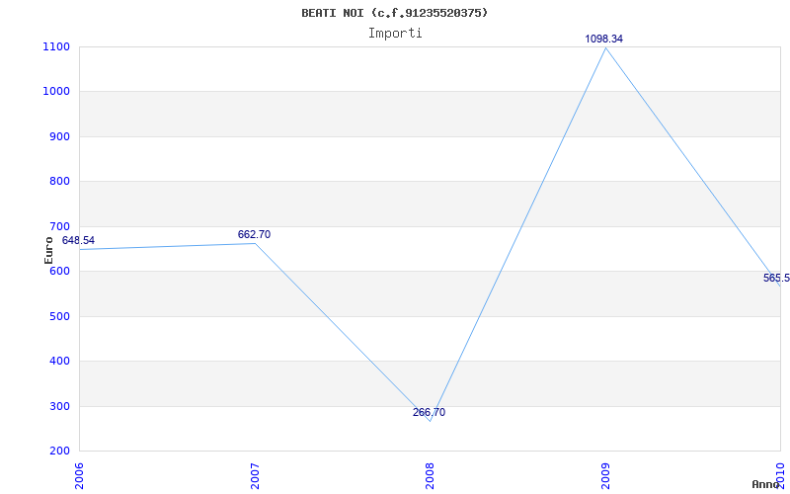Image resolution: width=790 pixels, height=494 pixels.
Task: Select the 900 y-axis tick label
Action: coord(58,136)
